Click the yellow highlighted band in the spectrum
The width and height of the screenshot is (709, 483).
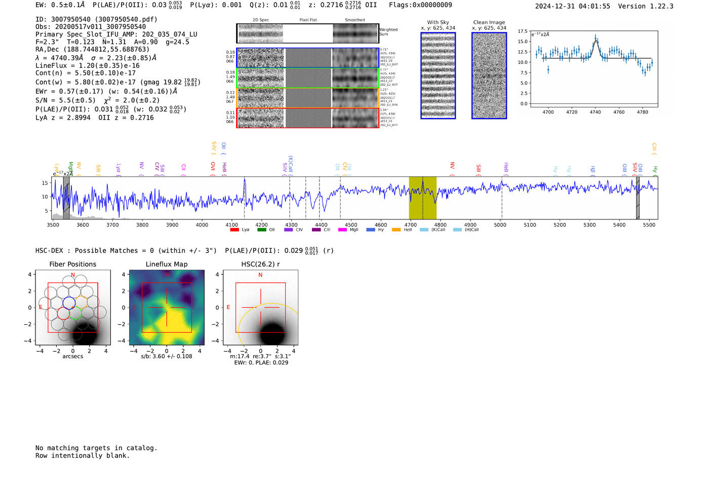tap(422, 198)
